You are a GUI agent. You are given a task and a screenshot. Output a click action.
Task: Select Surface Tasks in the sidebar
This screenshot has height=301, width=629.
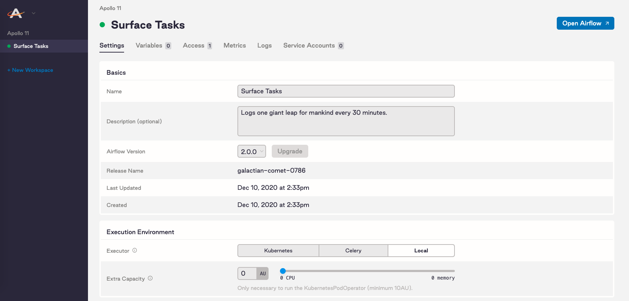pos(31,46)
